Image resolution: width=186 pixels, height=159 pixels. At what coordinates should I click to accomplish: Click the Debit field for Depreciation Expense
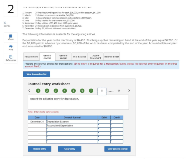[x=104, y=121]
